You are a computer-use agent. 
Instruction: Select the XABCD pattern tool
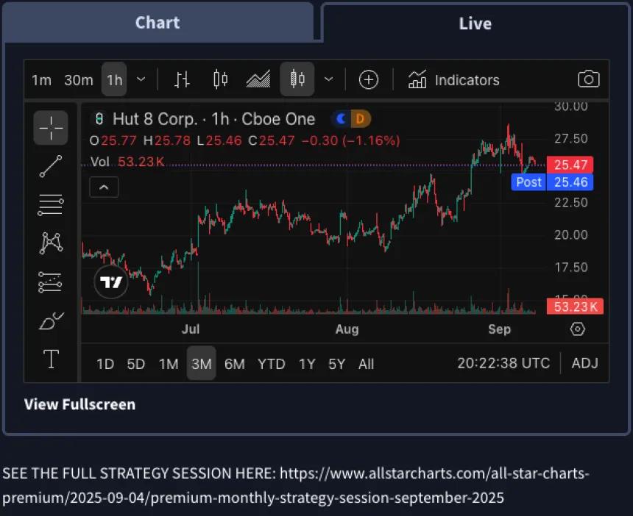(x=51, y=243)
